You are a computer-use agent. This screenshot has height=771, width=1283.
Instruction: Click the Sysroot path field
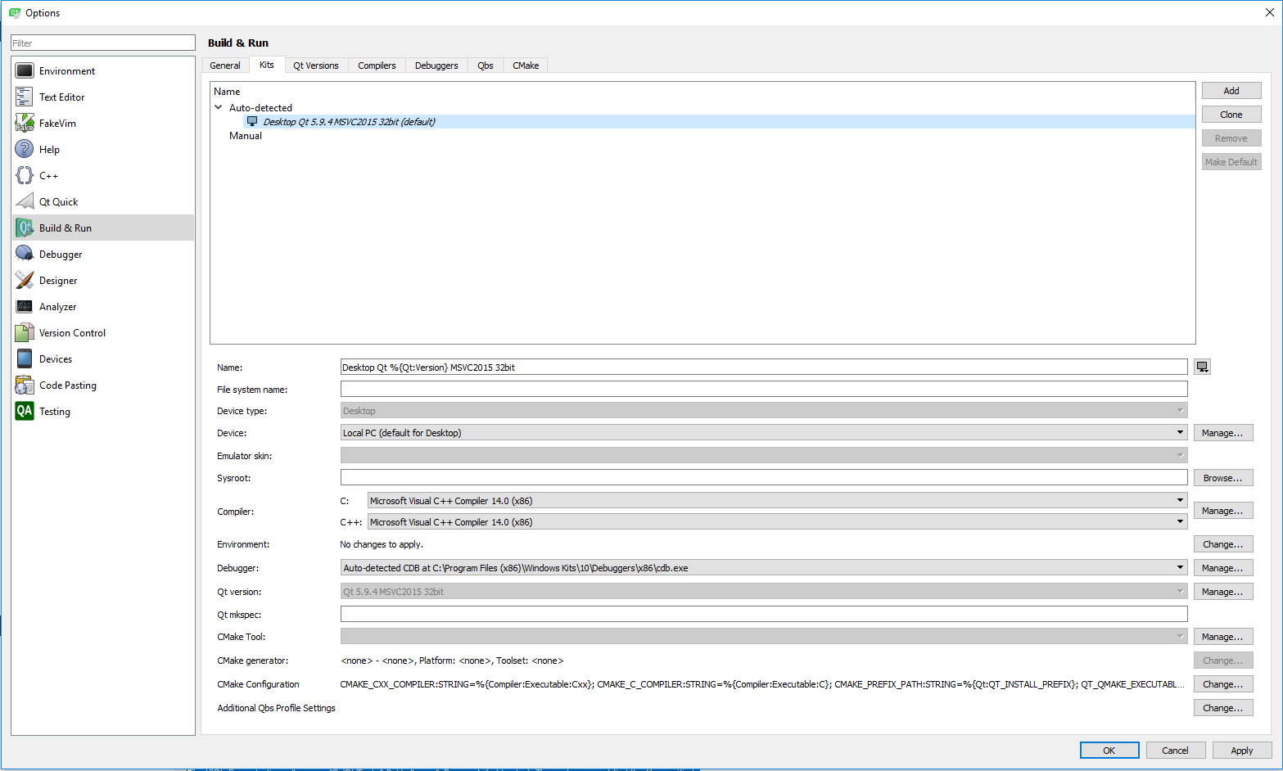pyautogui.click(x=764, y=477)
